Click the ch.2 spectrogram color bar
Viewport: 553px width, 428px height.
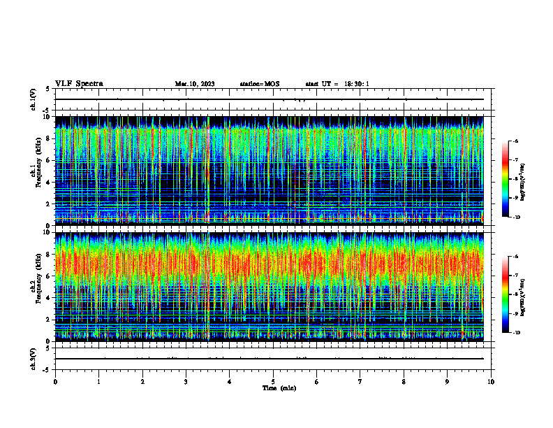pyautogui.click(x=506, y=294)
